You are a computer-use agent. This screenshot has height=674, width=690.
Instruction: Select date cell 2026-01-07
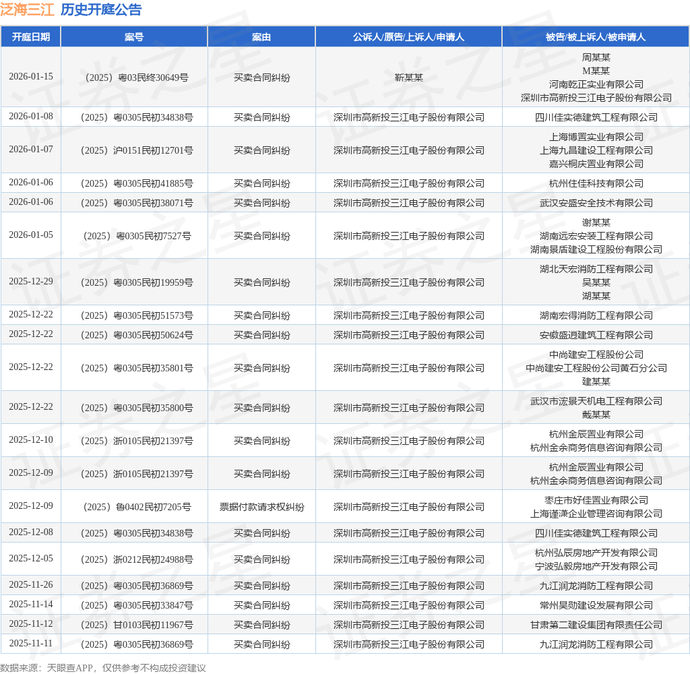tap(31, 149)
